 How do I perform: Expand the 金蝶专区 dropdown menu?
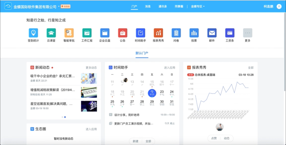pyautogui.click(x=198, y=6)
